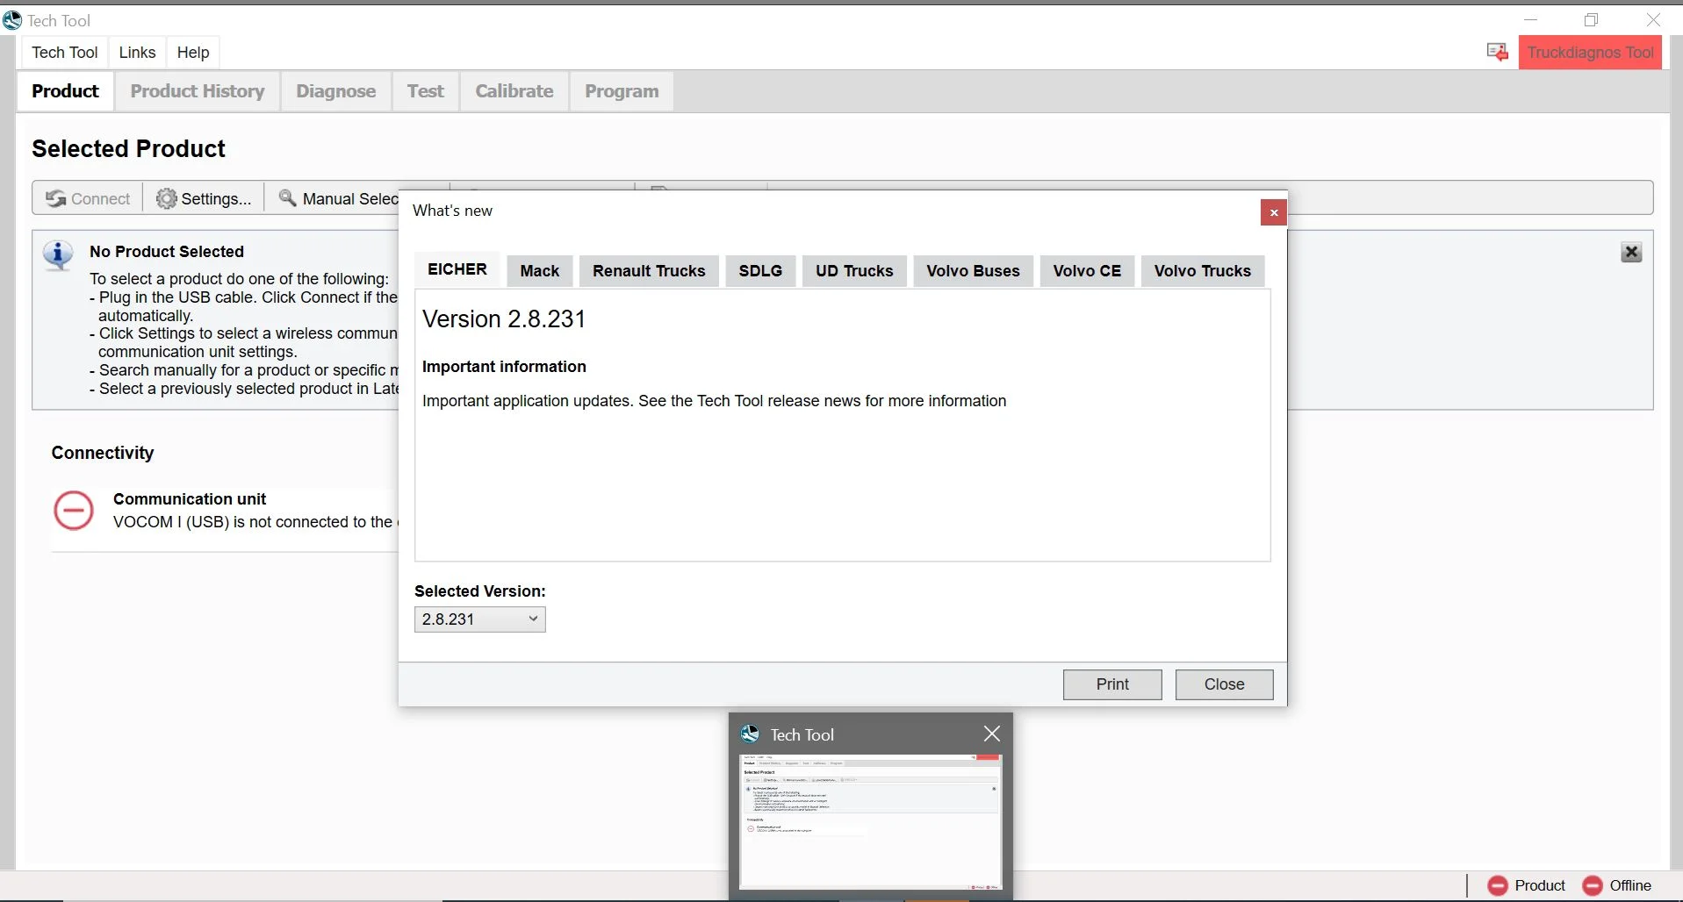The width and height of the screenshot is (1683, 902).
Task: Click the Print button
Action: 1112,684
